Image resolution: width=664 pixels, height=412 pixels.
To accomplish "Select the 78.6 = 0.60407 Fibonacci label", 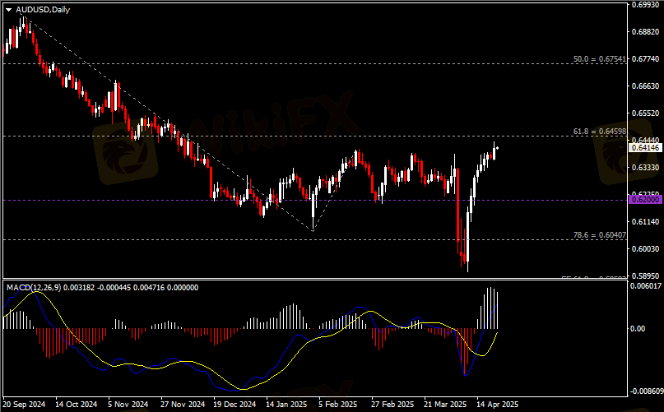I will pos(599,234).
